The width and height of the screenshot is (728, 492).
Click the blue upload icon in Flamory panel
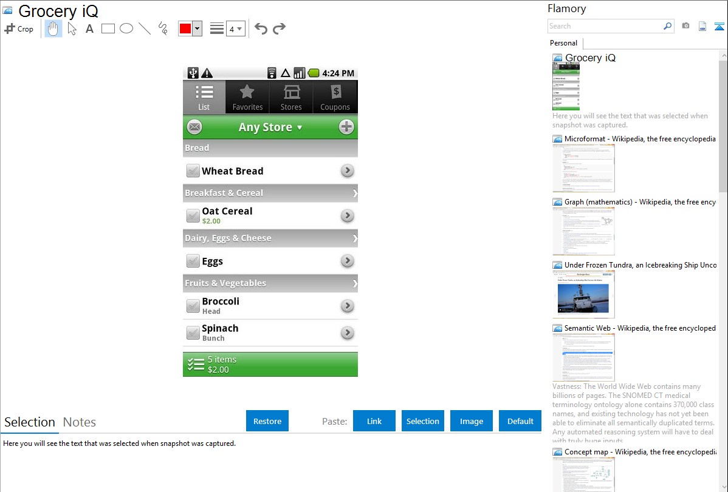719,26
